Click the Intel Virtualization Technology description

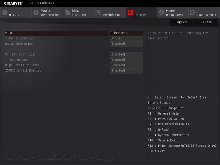[178, 35]
